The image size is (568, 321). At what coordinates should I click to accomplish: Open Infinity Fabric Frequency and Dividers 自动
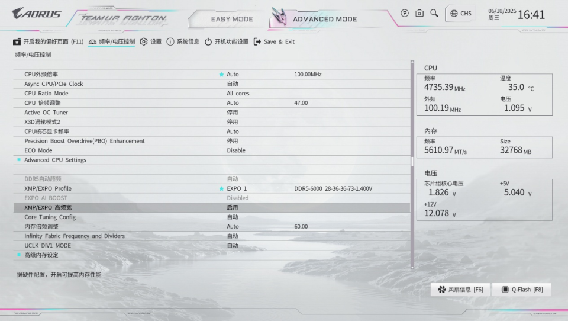pos(233,236)
